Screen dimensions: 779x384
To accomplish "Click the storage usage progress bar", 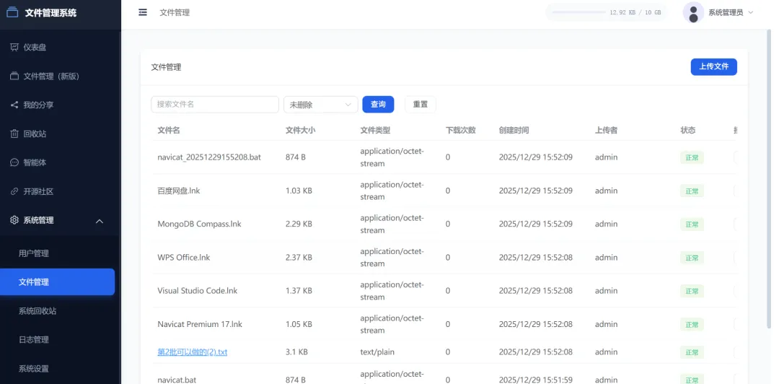I will (578, 12).
